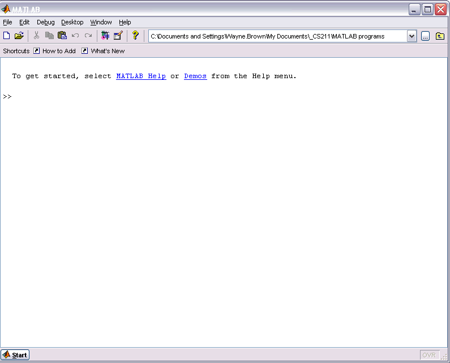Click the Copy icon in toolbar
Screen dimensions: 450x363
[49, 36]
